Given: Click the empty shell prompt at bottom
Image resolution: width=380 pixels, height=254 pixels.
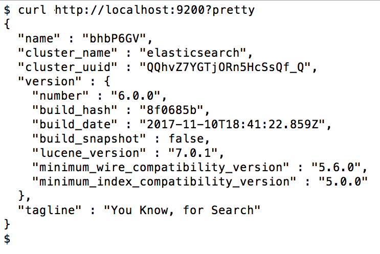Looking at the screenshot, I should [7, 239].
